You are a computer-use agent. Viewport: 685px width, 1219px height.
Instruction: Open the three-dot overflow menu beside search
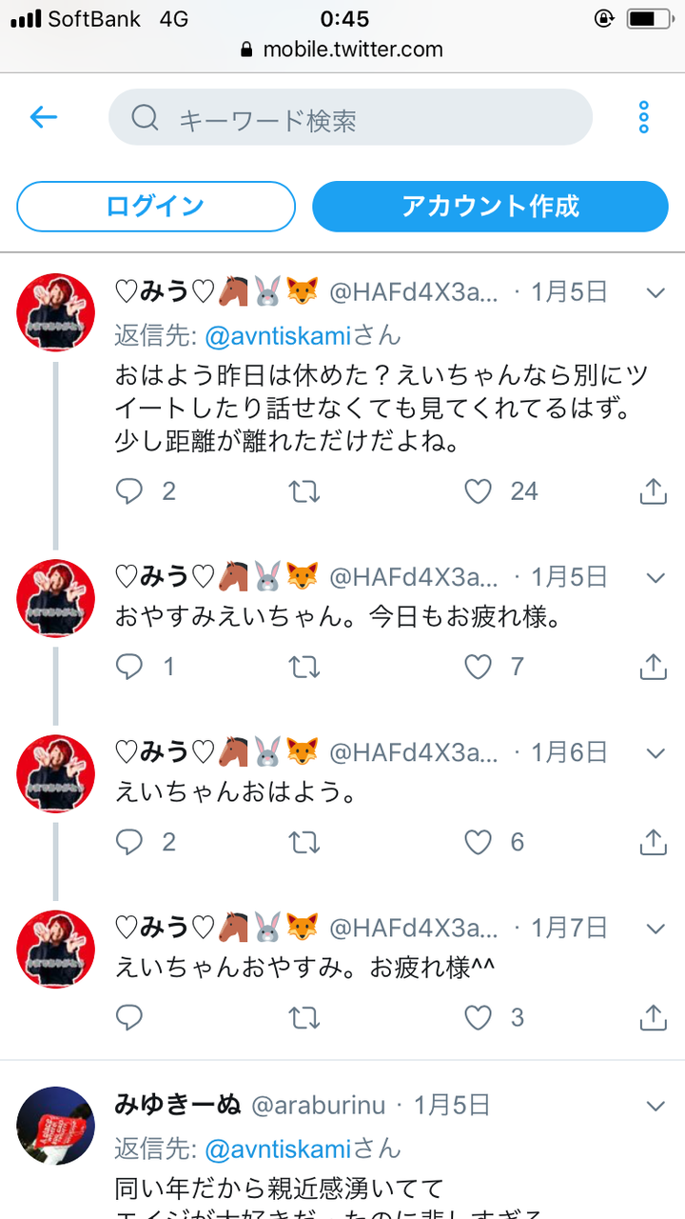pos(643,117)
